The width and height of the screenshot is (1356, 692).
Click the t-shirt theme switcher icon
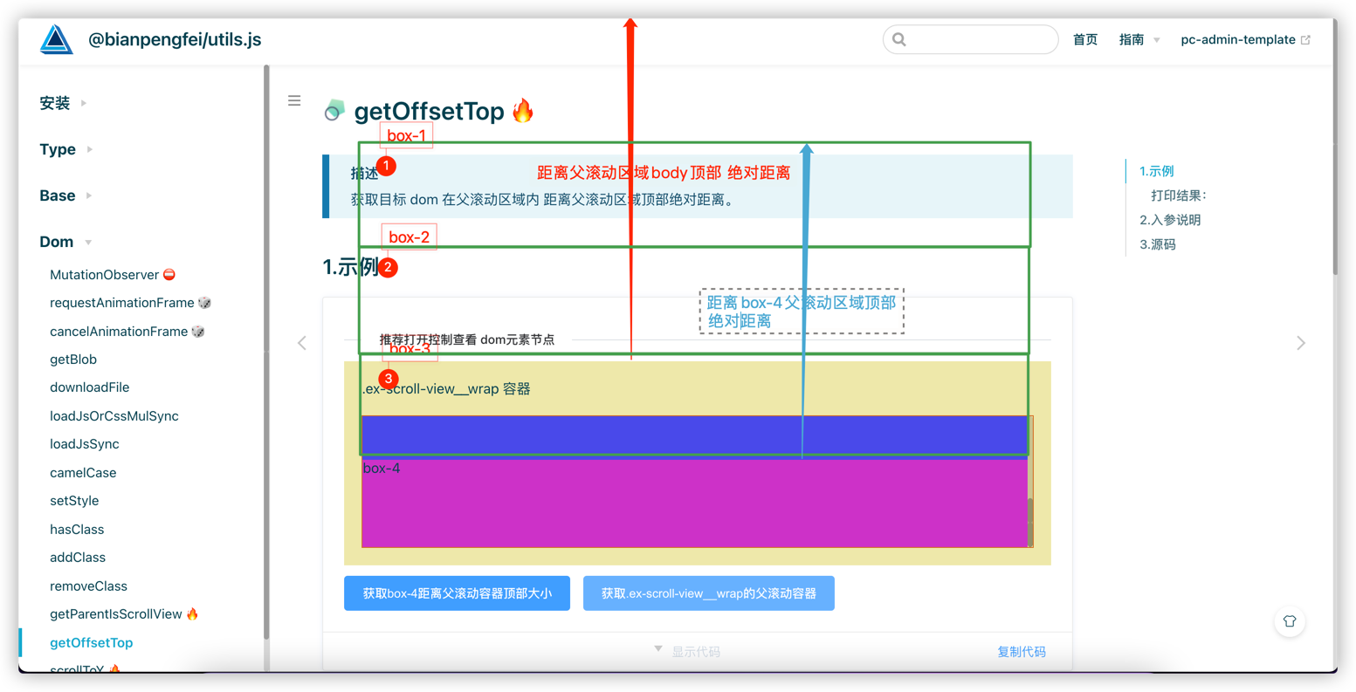pos(1289,621)
